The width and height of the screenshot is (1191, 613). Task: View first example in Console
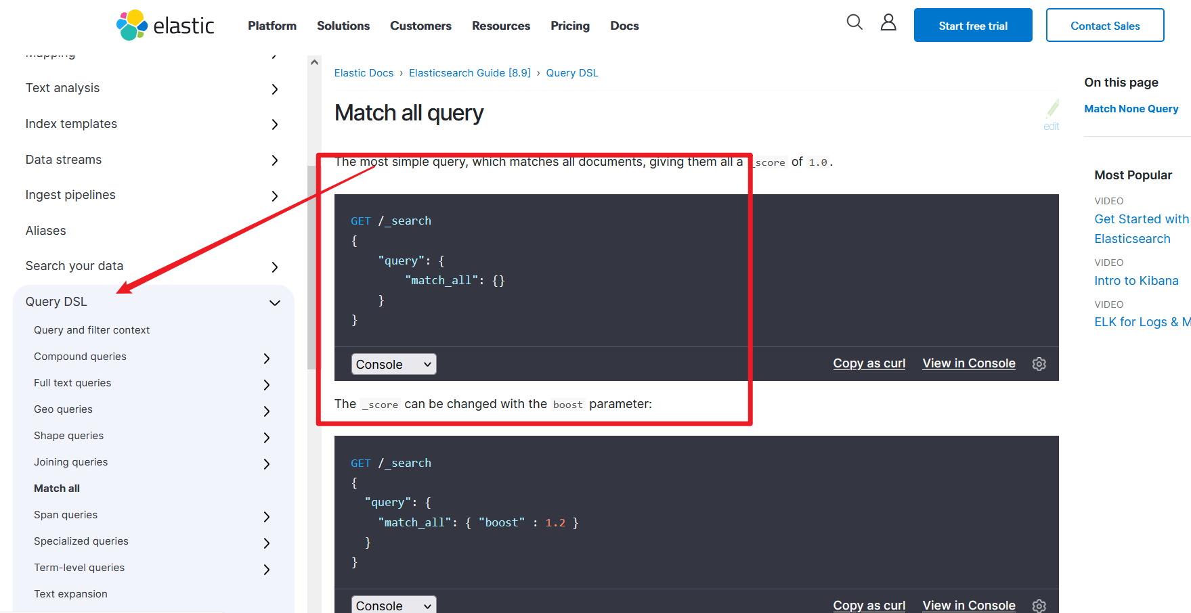click(x=968, y=363)
